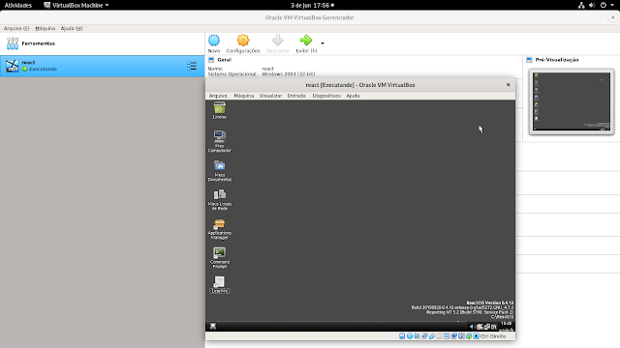Open Ajuda menu in VirtualBox Gerenciador
Viewport: 620px width, 348px height.
(x=72, y=28)
